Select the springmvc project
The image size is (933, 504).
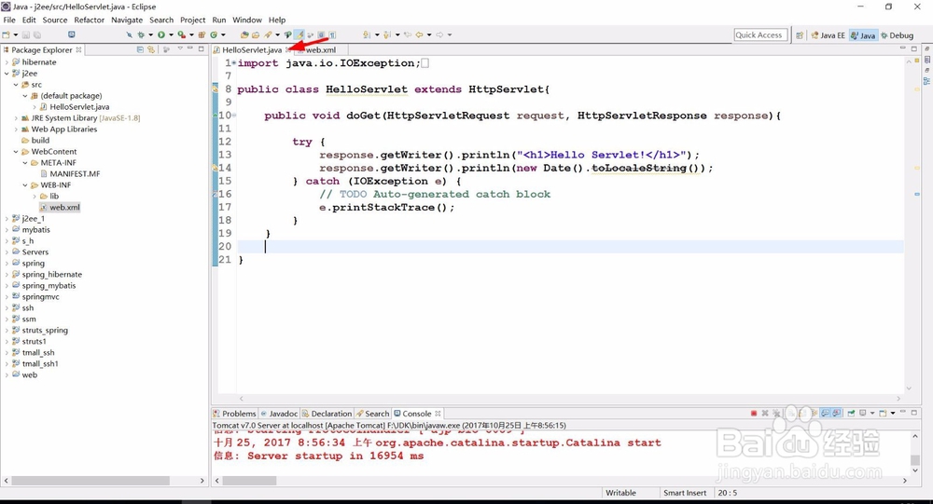pos(40,297)
